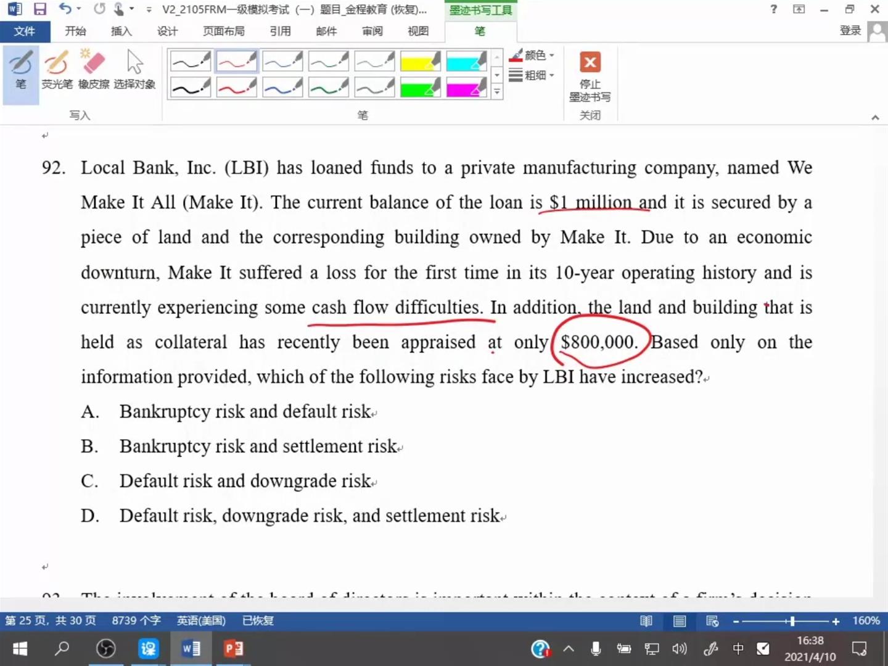The image size is (888, 666).
Task: Open the Thickness (粗细) dropdown
Action: click(x=533, y=75)
